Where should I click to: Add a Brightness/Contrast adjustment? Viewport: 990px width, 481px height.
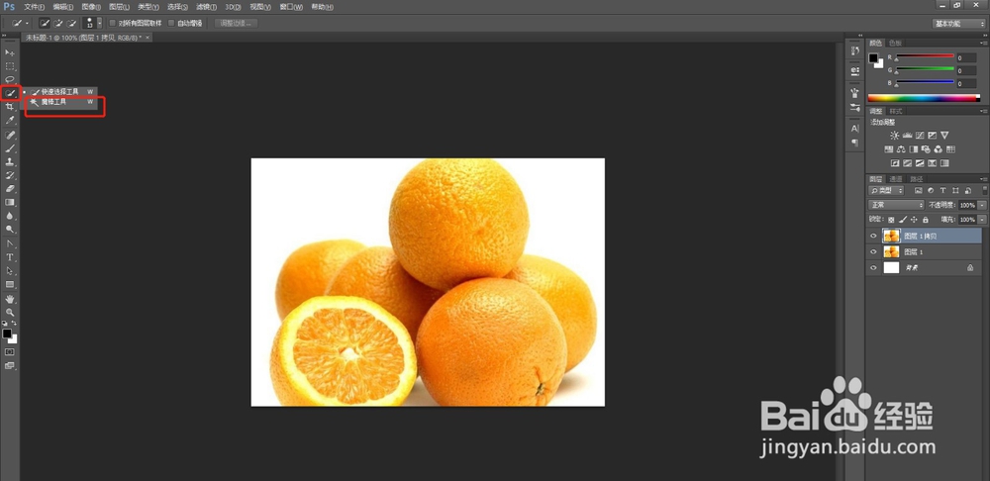coord(894,135)
